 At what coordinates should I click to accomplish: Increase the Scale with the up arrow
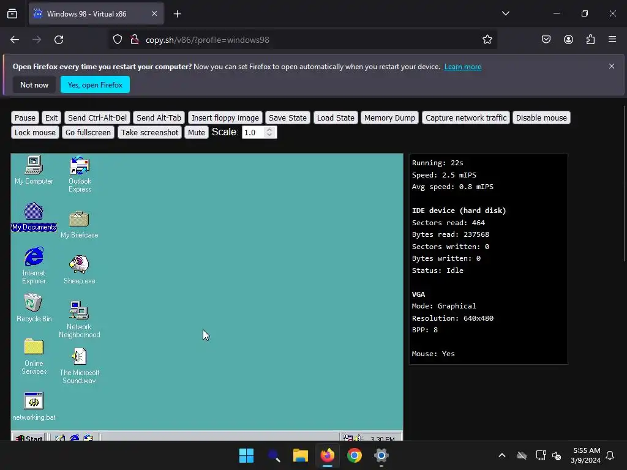point(269,130)
